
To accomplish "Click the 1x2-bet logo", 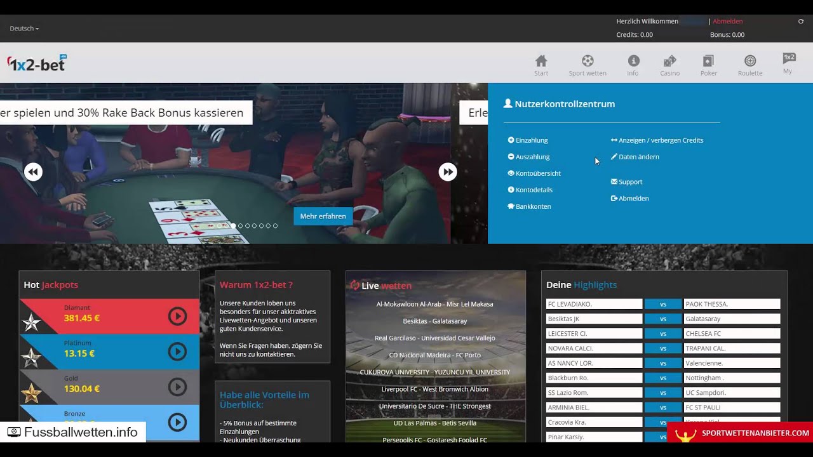I will coord(36,63).
